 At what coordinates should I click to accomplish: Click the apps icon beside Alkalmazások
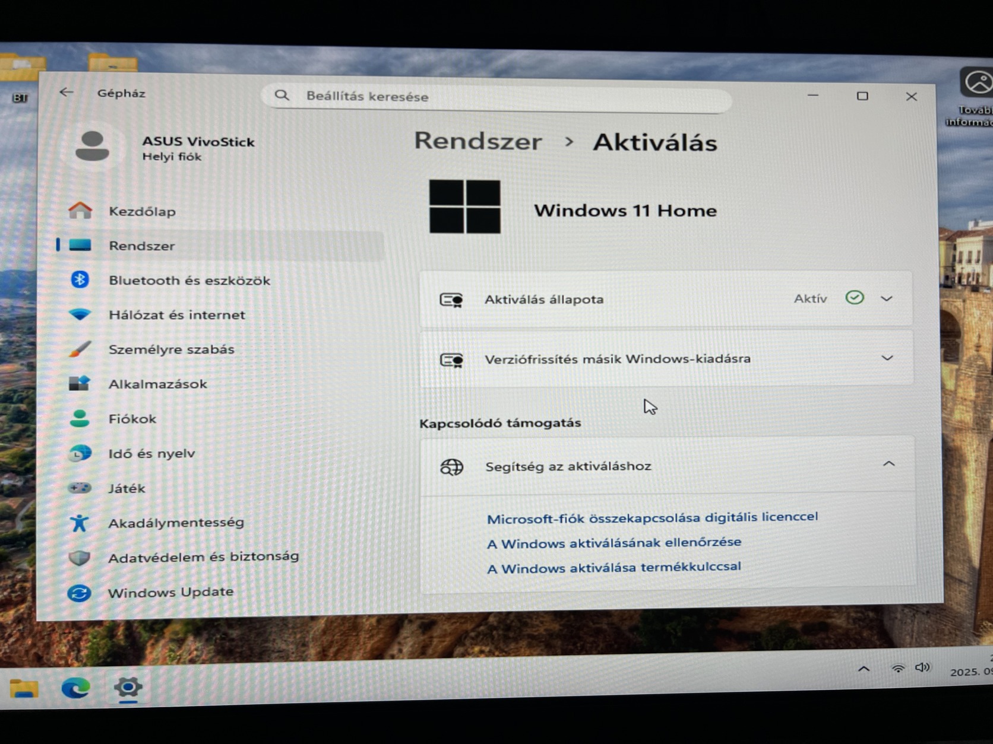click(x=80, y=383)
